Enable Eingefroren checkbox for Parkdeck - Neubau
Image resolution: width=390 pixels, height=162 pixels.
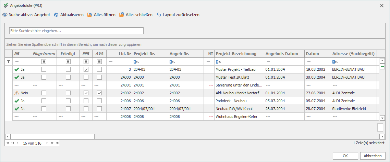point(44,101)
